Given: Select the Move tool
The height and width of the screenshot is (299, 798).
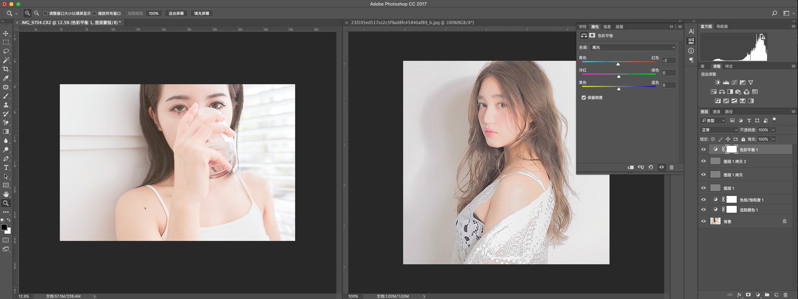Looking at the screenshot, I should tap(6, 33).
